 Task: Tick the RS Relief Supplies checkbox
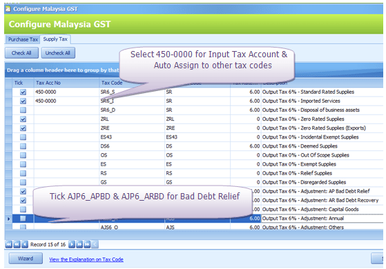23,173
